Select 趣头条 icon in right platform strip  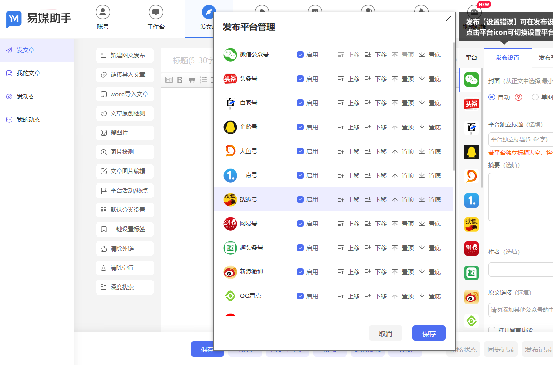pyautogui.click(x=471, y=272)
